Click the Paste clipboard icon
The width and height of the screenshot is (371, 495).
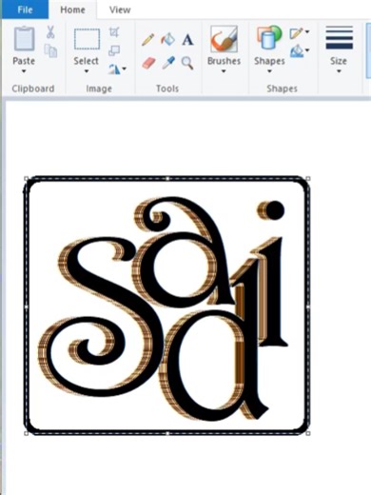coord(24,39)
